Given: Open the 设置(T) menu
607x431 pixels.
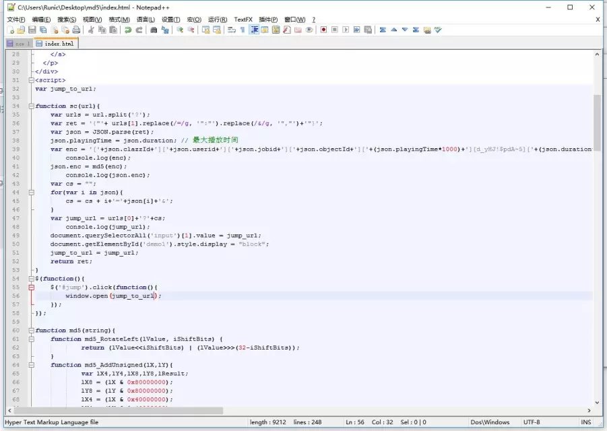Looking at the screenshot, I should click(x=170, y=20).
